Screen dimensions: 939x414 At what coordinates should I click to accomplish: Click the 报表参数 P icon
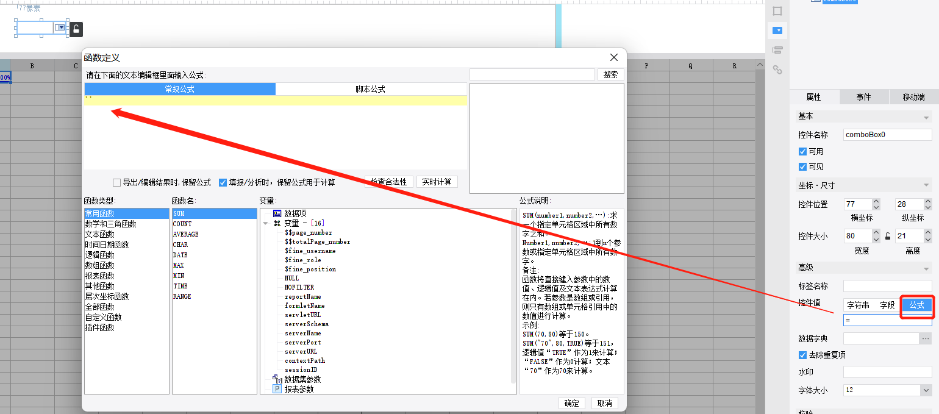pos(277,388)
